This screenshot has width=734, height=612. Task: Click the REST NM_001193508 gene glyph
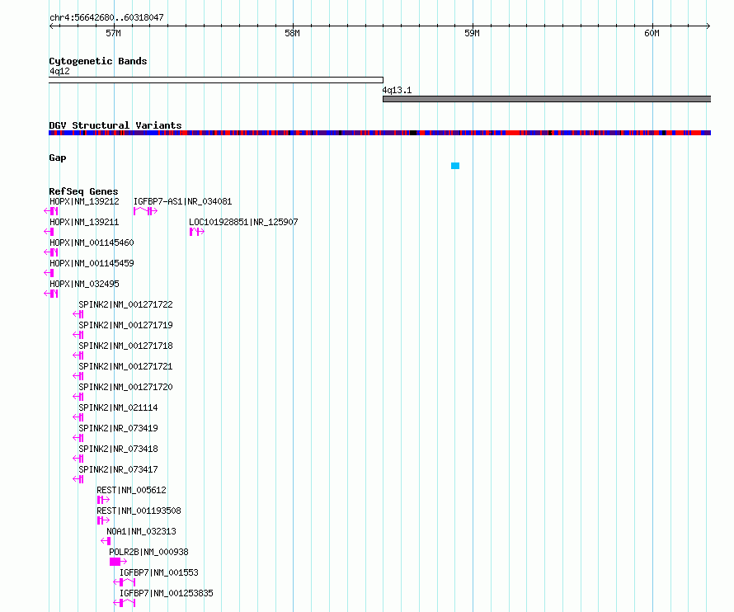point(103,520)
